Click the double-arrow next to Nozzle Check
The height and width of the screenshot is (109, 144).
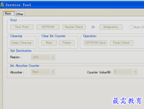coord(93,27)
